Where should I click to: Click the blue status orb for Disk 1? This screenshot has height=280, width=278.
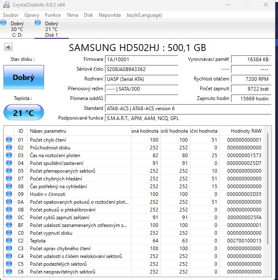pyautogui.click(x=38, y=23)
